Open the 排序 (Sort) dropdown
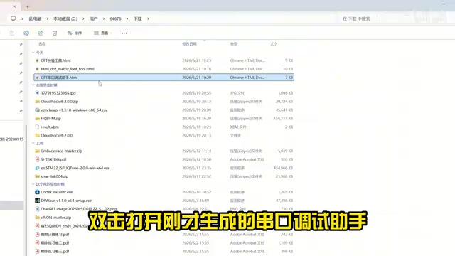Image resolution: width=455 pixels, height=256 pixels. click(77, 33)
